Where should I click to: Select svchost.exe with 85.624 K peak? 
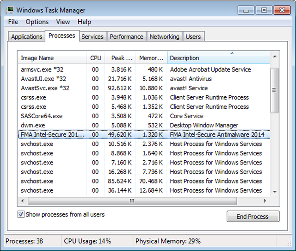click(x=144, y=181)
